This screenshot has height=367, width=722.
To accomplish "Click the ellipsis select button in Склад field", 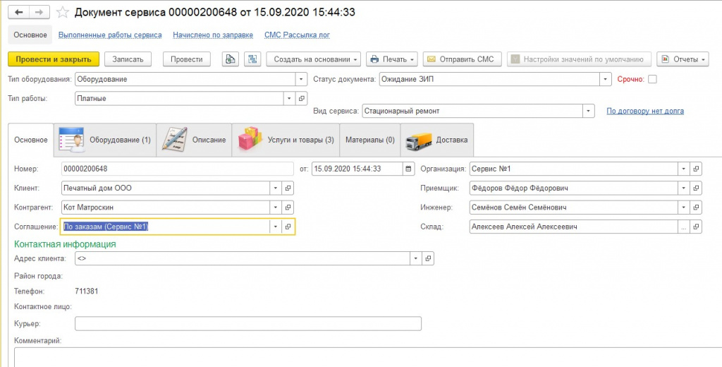I will (684, 227).
